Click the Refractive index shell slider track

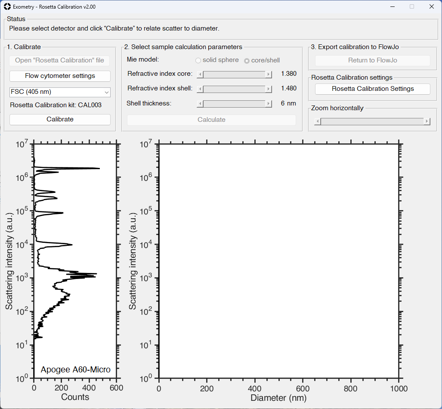234,89
